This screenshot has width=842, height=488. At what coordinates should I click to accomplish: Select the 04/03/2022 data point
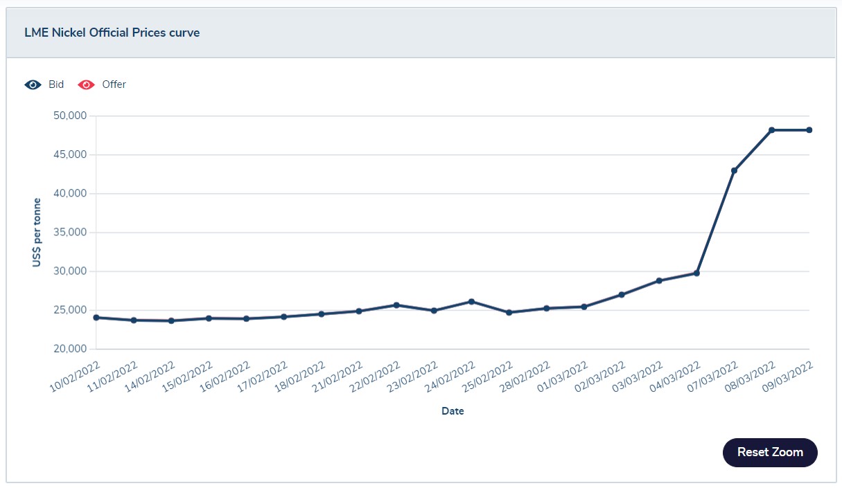tap(696, 273)
